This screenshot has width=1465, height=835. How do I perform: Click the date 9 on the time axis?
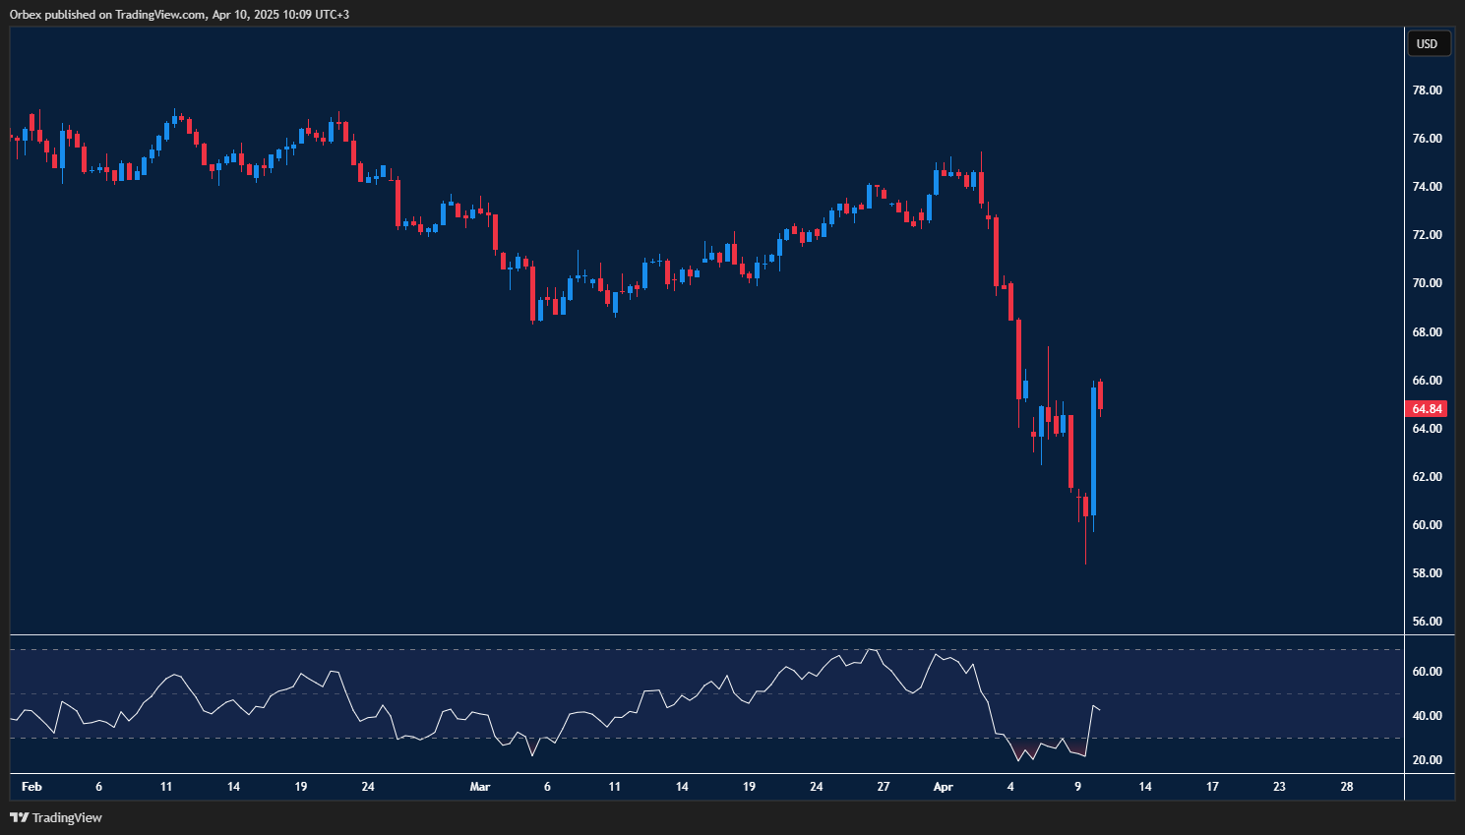1078,787
